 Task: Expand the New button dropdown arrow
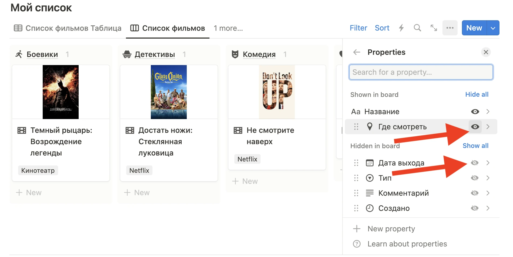pos(493,28)
